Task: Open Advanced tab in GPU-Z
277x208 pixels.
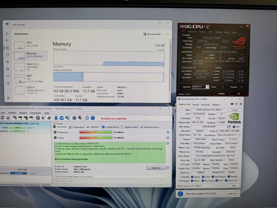Action: 205,105
